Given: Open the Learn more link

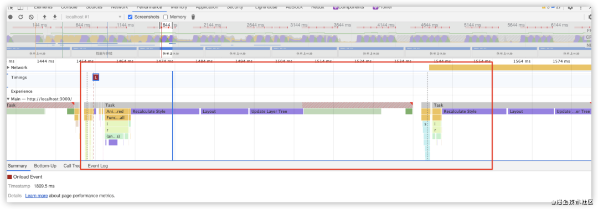Looking at the screenshot, I should 36,196.
